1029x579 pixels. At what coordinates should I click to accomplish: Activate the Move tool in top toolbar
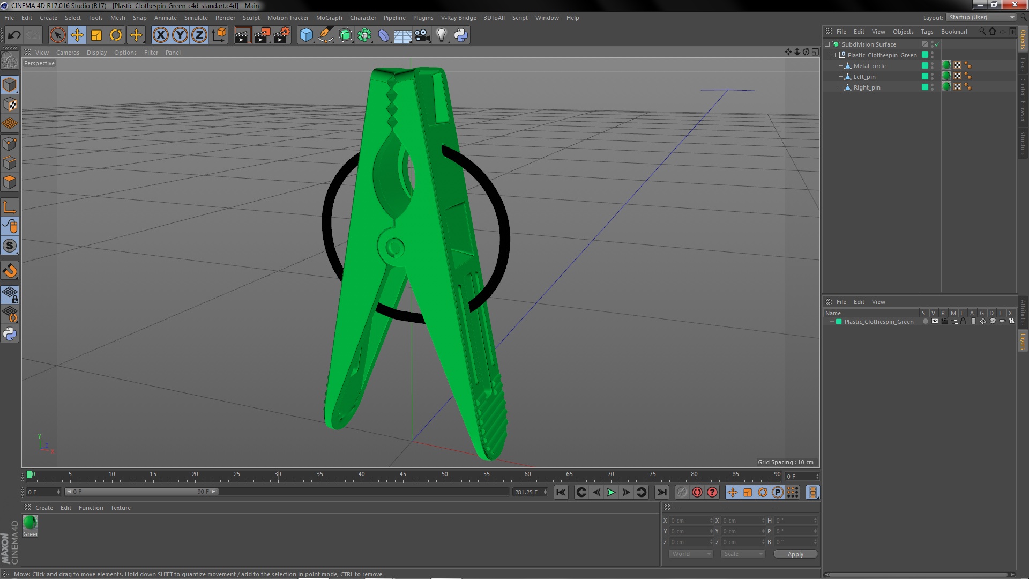[x=77, y=35]
